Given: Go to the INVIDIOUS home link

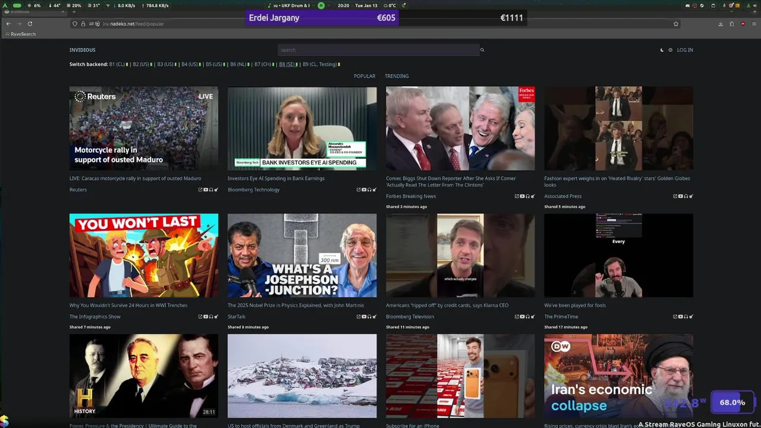Looking at the screenshot, I should pos(82,50).
